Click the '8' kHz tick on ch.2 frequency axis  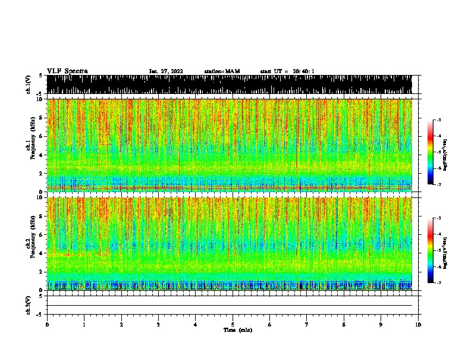point(41,216)
